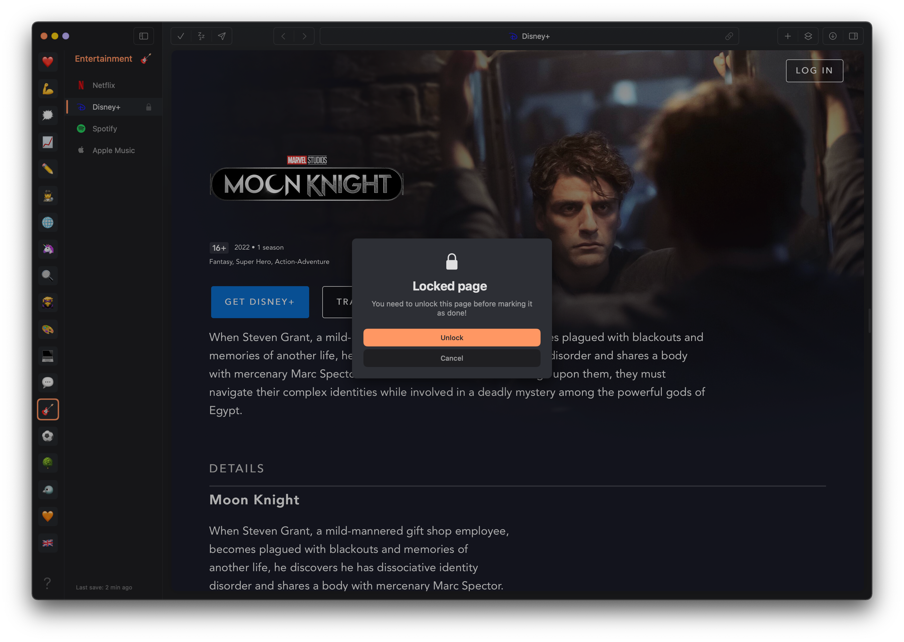Screen dimensions: 904x642
Task: Copy link icon in address bar
Action: (729, 36)
